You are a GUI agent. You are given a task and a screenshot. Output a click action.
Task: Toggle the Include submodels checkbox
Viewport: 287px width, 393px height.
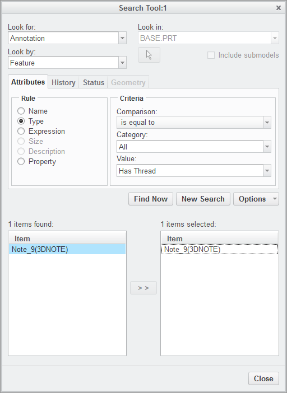coord(211,55)
